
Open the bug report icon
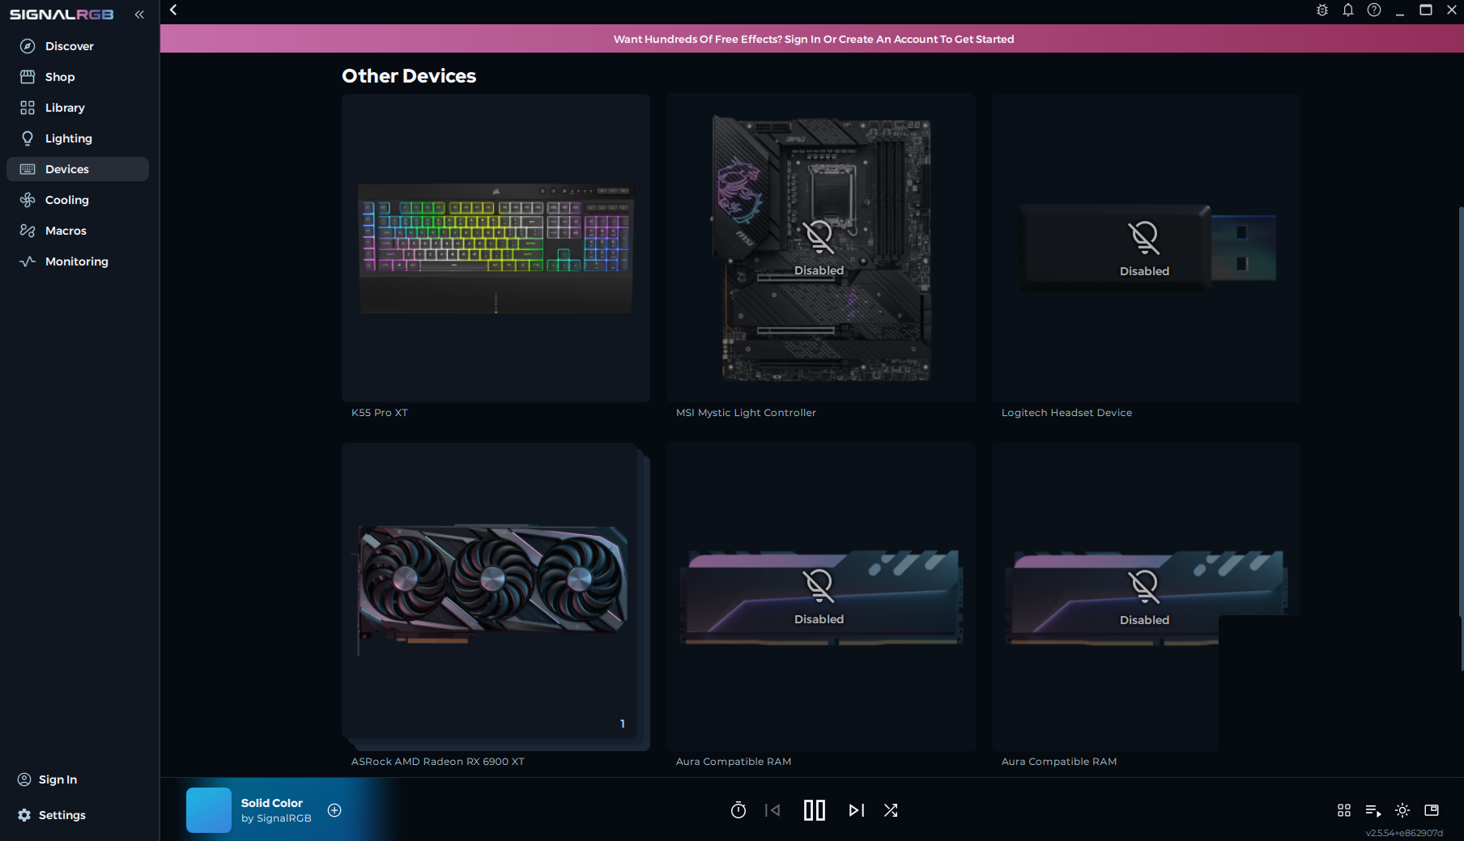click(1322, 11)
